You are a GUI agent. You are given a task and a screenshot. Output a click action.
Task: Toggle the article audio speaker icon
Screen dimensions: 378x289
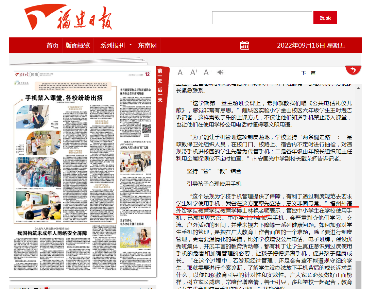click(220, 72)
